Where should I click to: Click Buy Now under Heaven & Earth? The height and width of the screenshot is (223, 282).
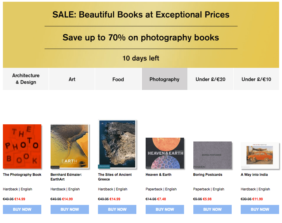[165, 209]
